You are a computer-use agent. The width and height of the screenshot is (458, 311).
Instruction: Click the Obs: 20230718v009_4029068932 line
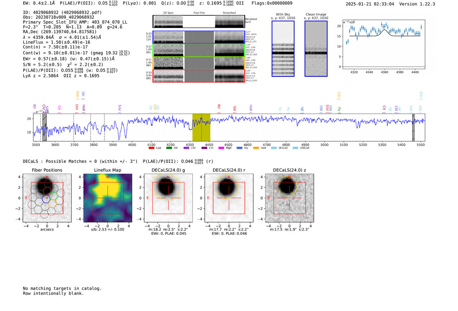[59, 17]
